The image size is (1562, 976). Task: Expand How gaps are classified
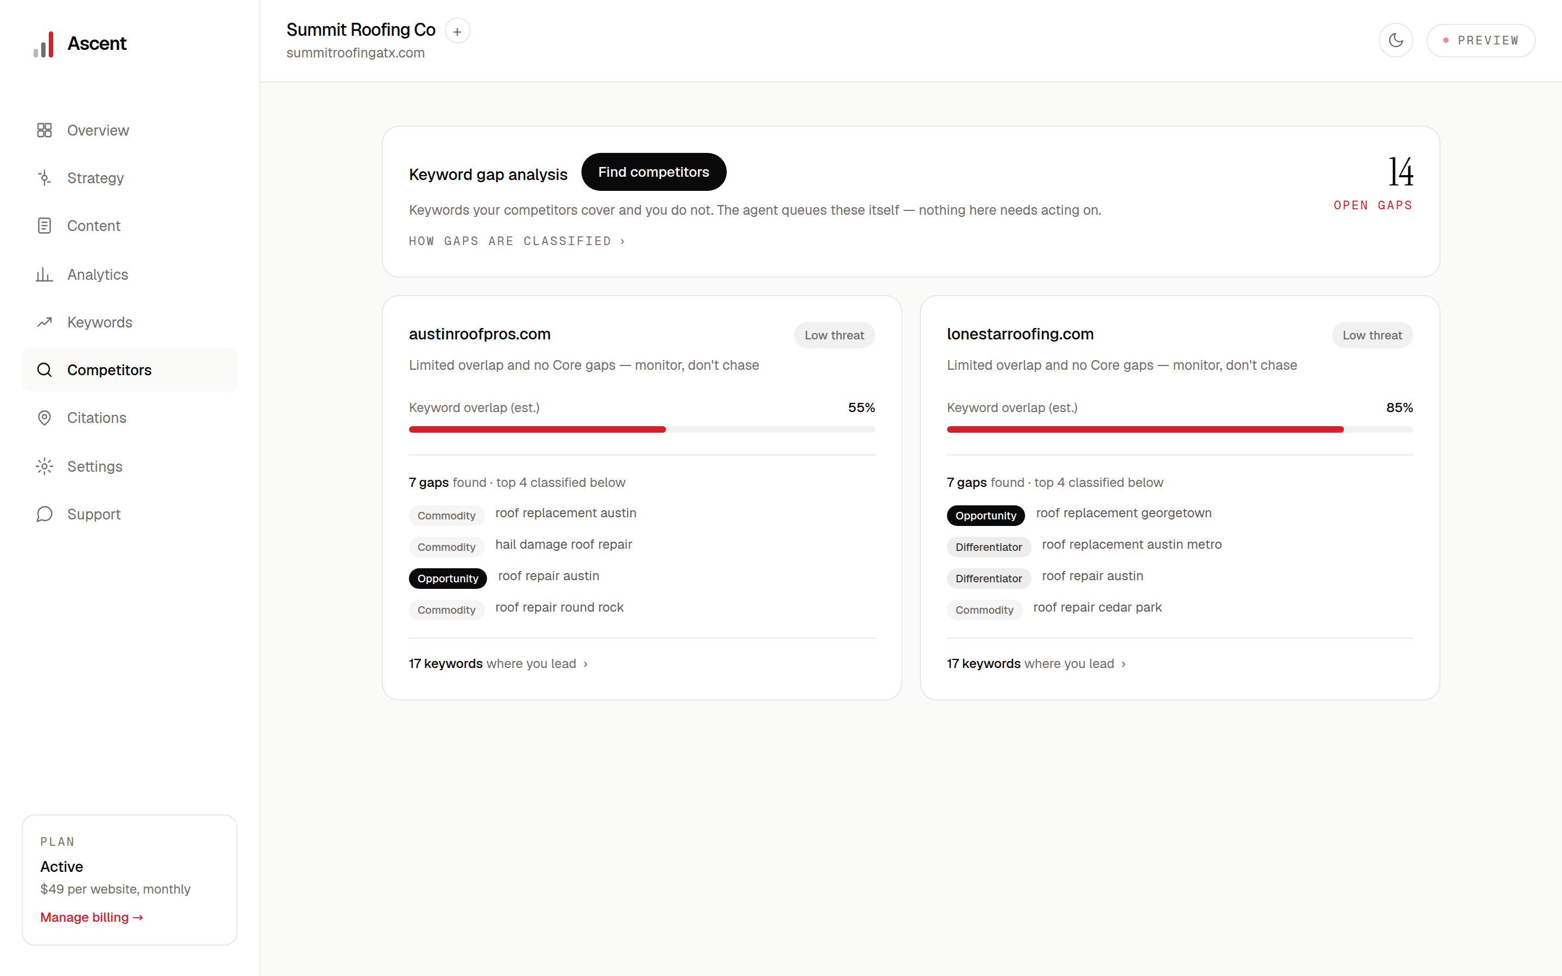pos(517,241)
